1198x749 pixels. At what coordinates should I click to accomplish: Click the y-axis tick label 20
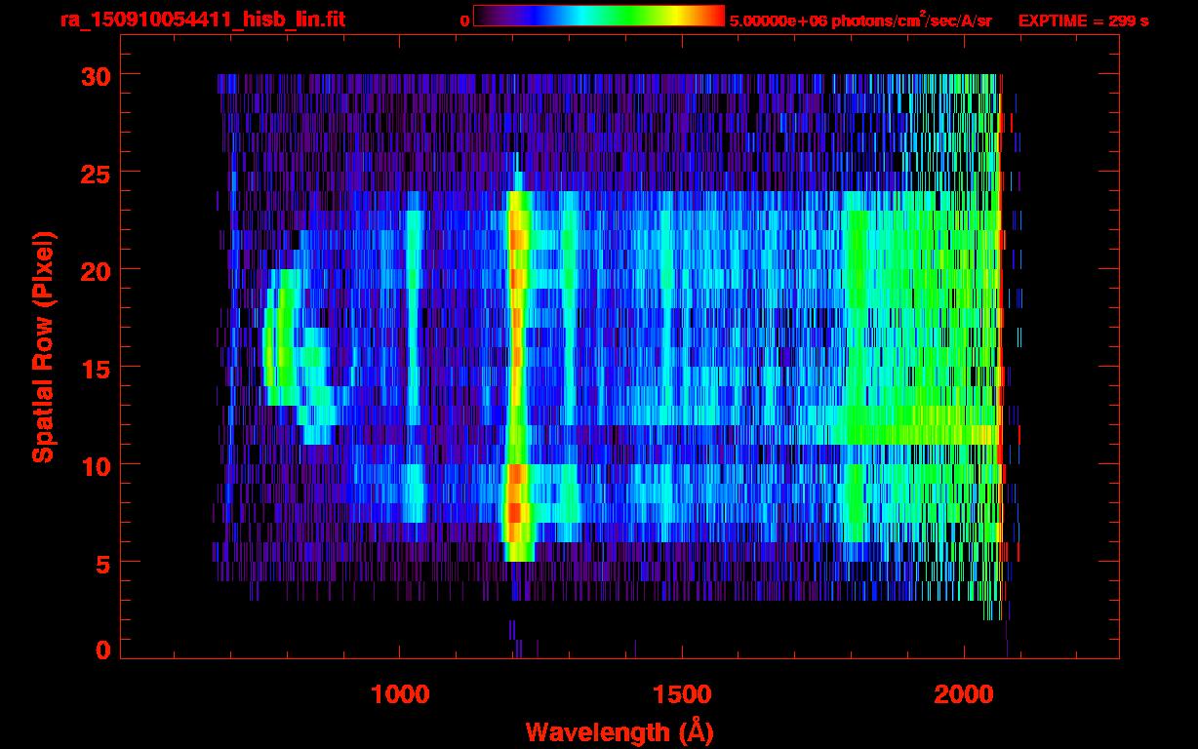click(x=96, y=270)
